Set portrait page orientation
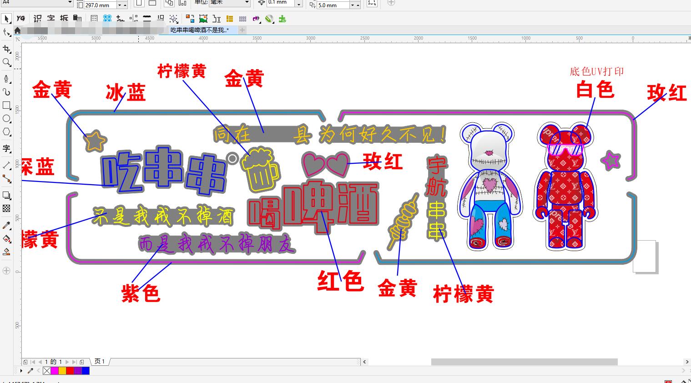The width and height of the screenshot is (691, 383). [x=139, y=3]
